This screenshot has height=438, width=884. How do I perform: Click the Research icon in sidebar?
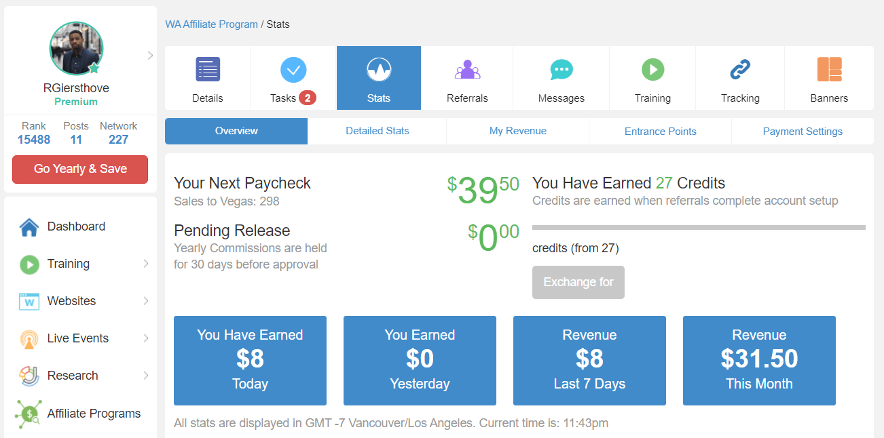[29, 376]
